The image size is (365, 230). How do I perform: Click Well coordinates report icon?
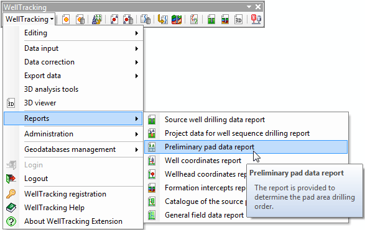click(152, 161)
